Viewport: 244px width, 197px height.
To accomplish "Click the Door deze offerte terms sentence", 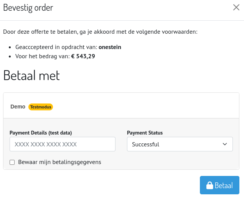I will tap(100, 31).
